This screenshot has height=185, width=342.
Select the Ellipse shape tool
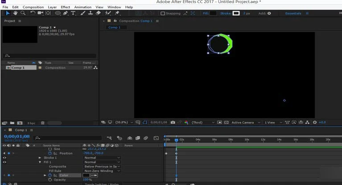58,13
